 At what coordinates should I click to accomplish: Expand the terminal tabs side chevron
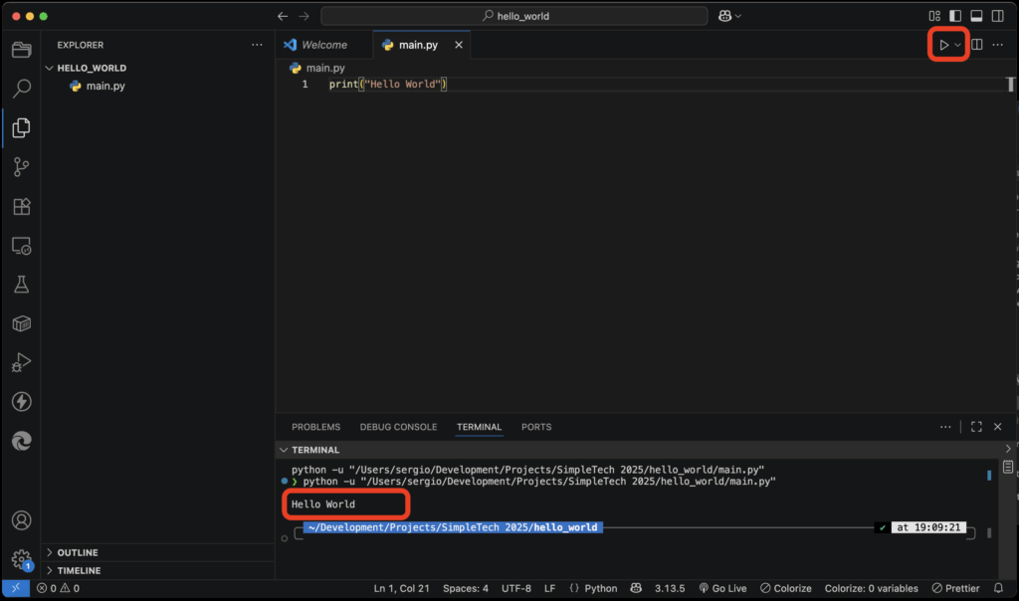point(1008,449)
